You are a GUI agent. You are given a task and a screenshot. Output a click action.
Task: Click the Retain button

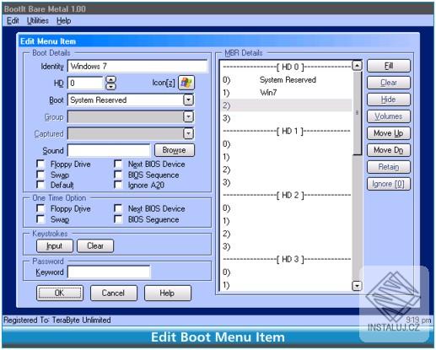tap(389, 167)
